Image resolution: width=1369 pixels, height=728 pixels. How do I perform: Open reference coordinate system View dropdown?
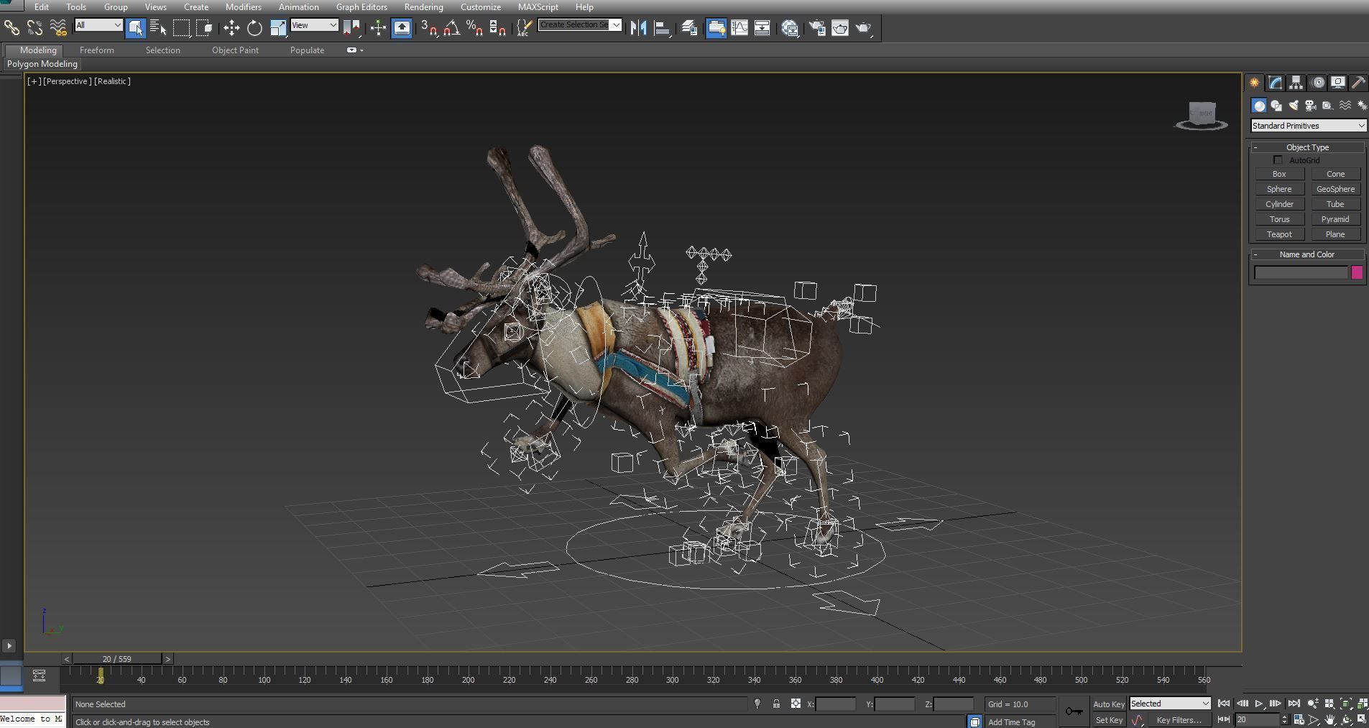(x=314, y=25)
